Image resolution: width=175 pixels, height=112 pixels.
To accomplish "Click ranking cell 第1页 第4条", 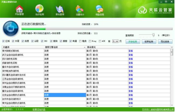I will (107, 95).
